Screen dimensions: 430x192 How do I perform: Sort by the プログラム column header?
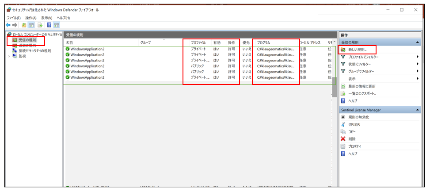263,43
